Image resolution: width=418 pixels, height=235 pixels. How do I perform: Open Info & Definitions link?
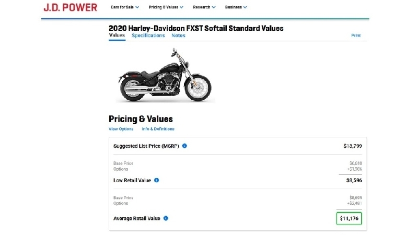tap(158, 129)
